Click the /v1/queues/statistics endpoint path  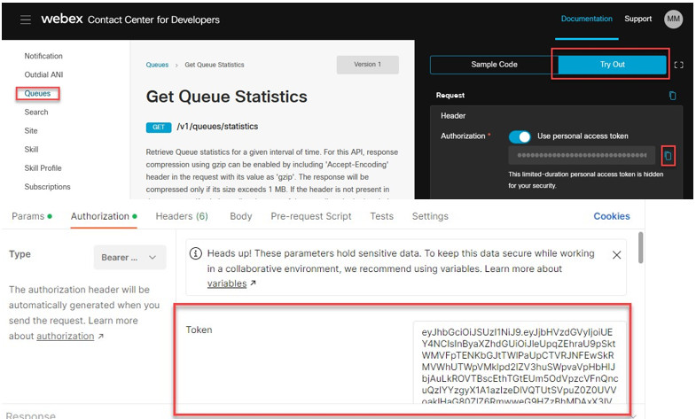[217, 127]
